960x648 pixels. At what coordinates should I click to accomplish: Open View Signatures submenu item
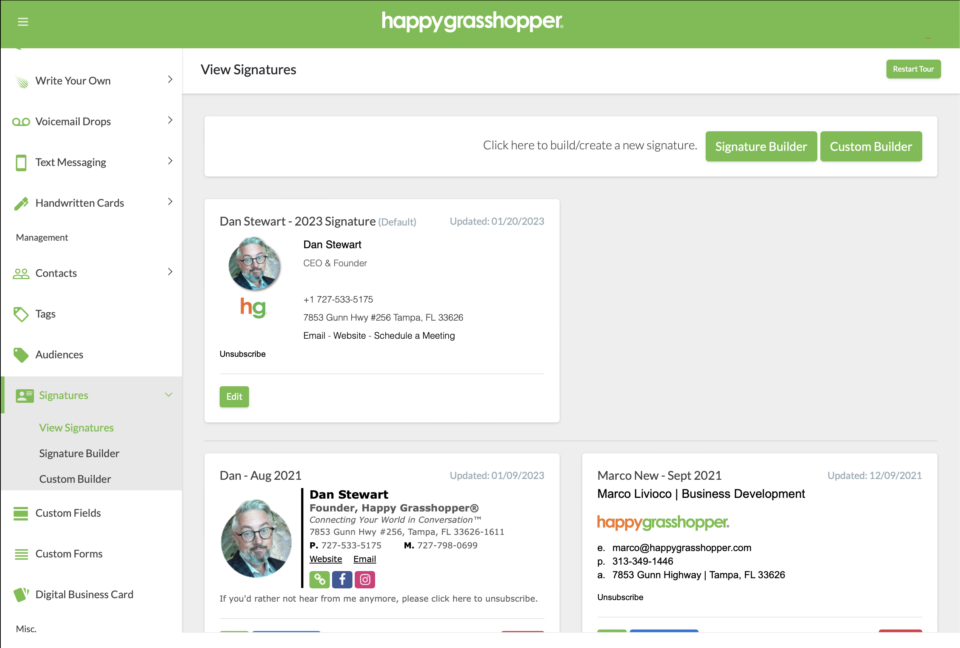77,428
